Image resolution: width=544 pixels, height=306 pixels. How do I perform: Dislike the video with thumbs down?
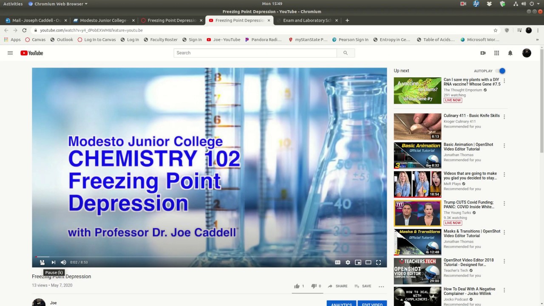[314, 286]
